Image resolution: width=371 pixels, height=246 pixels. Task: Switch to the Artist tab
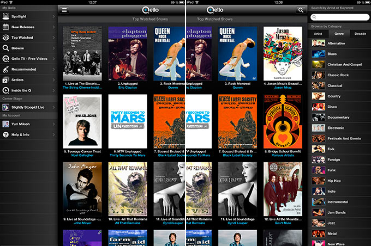tap(318, 34)
